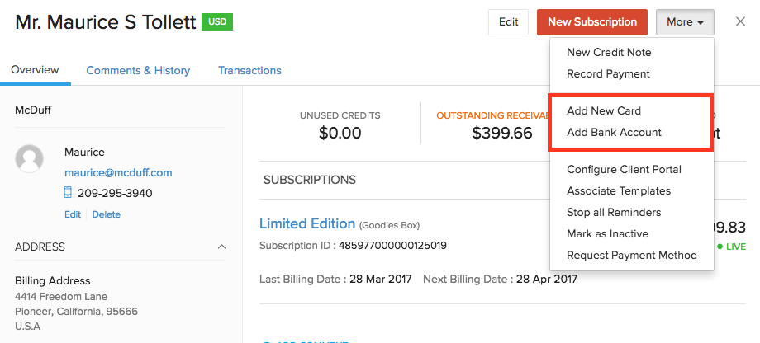Switch to the Overview tab
This screenshot has width=760, height=343.
tap(35, 70)
